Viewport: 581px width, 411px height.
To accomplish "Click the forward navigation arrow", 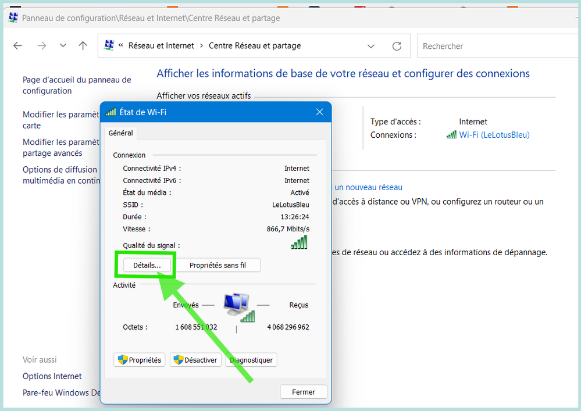I will pos(42,45).
